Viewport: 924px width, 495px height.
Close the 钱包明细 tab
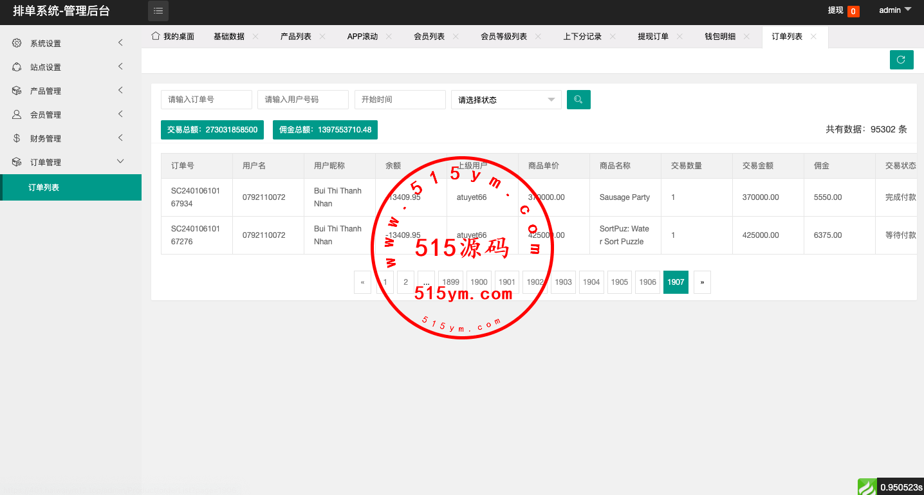tap(746, 37)
